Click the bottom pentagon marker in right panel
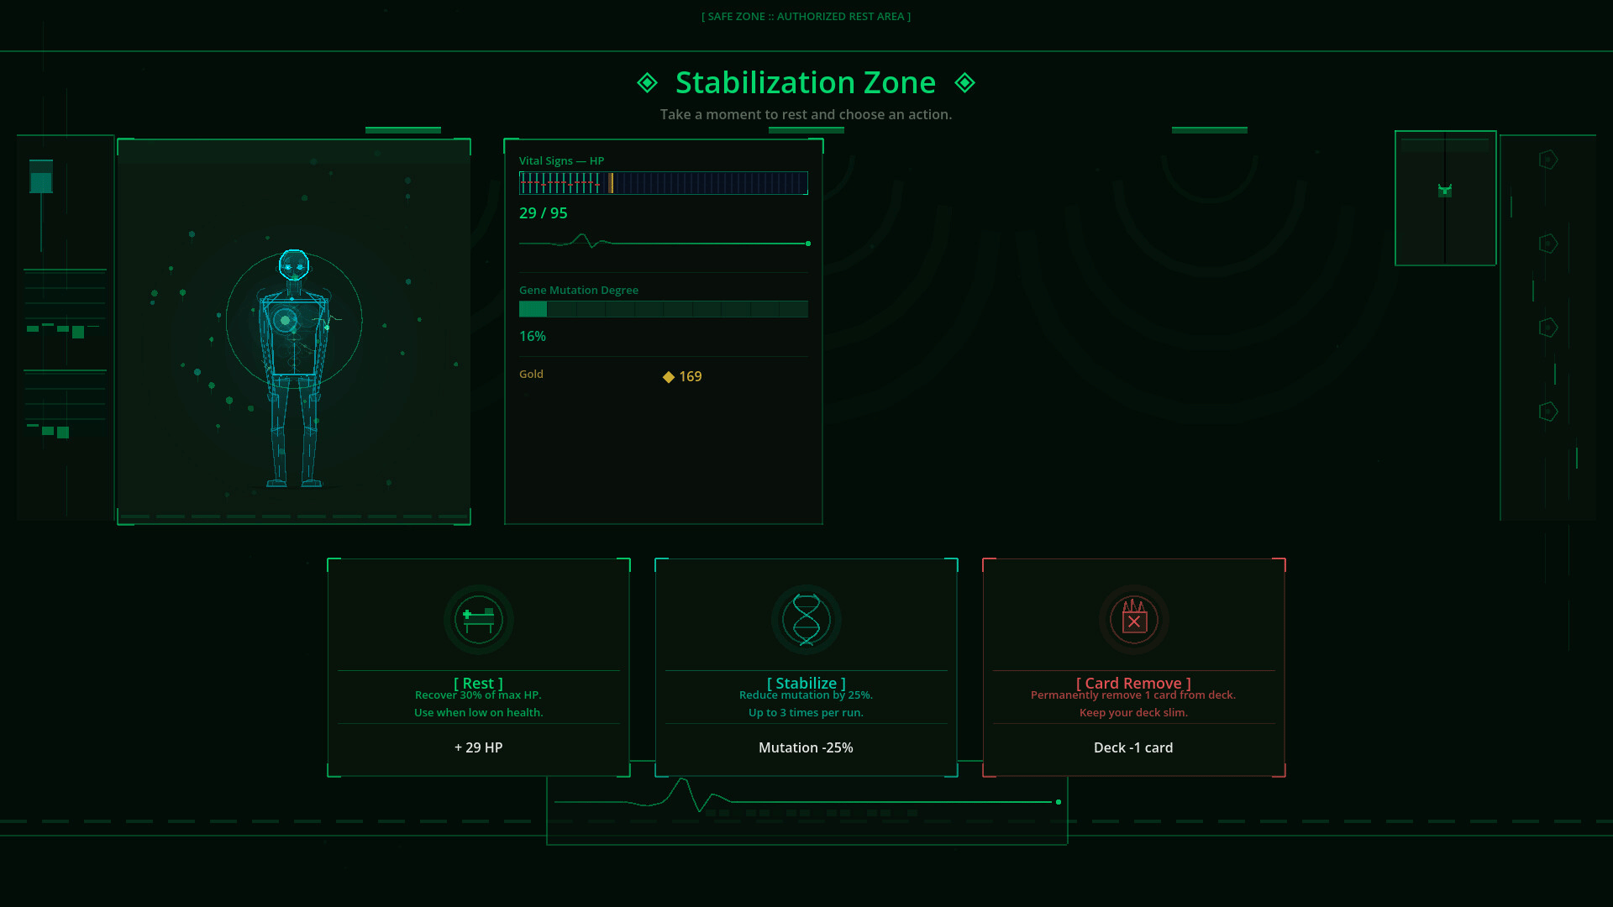Image resolution: width=1613 pixels, height=907 pixels. coord(1548,412)
